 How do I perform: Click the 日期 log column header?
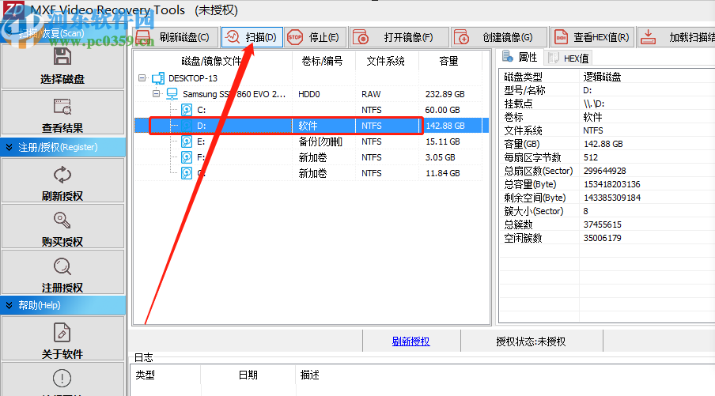[248, 375]
